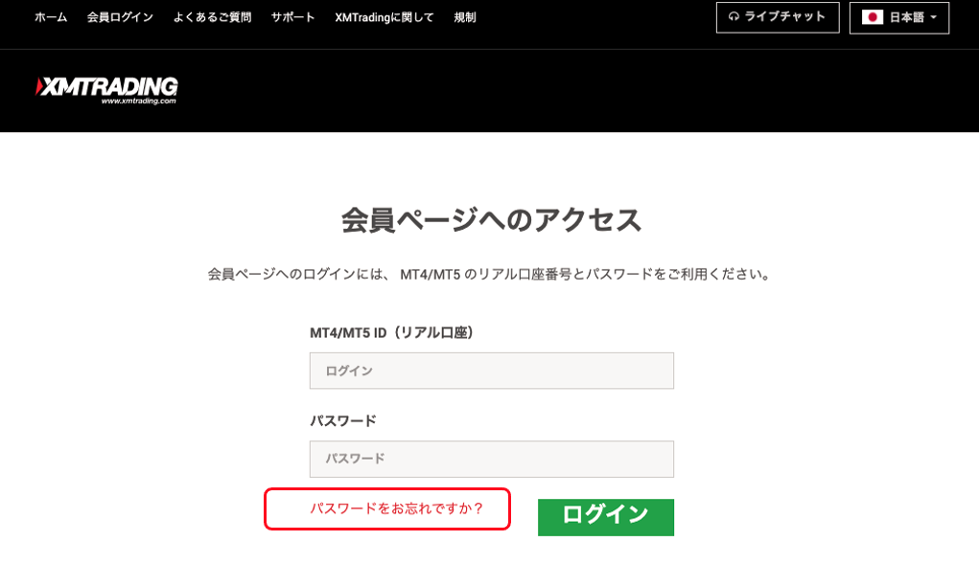Open the 規制 menu item
979x564 pixels.
pyautogui.click(x=464, y=17)
